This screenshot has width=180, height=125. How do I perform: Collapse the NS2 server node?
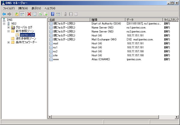pos(4,24)
